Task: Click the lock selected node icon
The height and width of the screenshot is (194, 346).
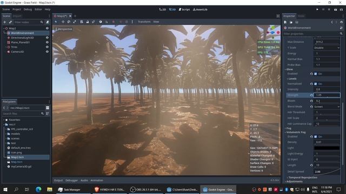Action: pyautogui.click(x=88, y=22)
